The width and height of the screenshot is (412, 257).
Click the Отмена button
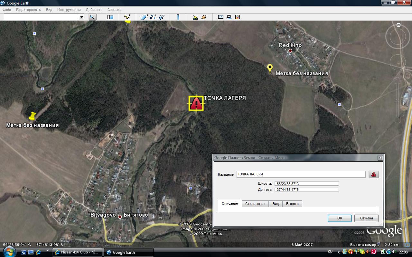[x=366, y=218]
